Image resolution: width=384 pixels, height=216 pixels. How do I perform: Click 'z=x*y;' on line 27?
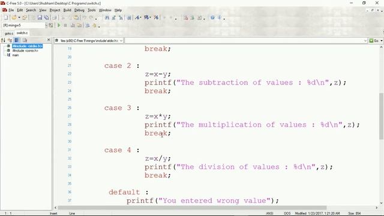[158, 116]
